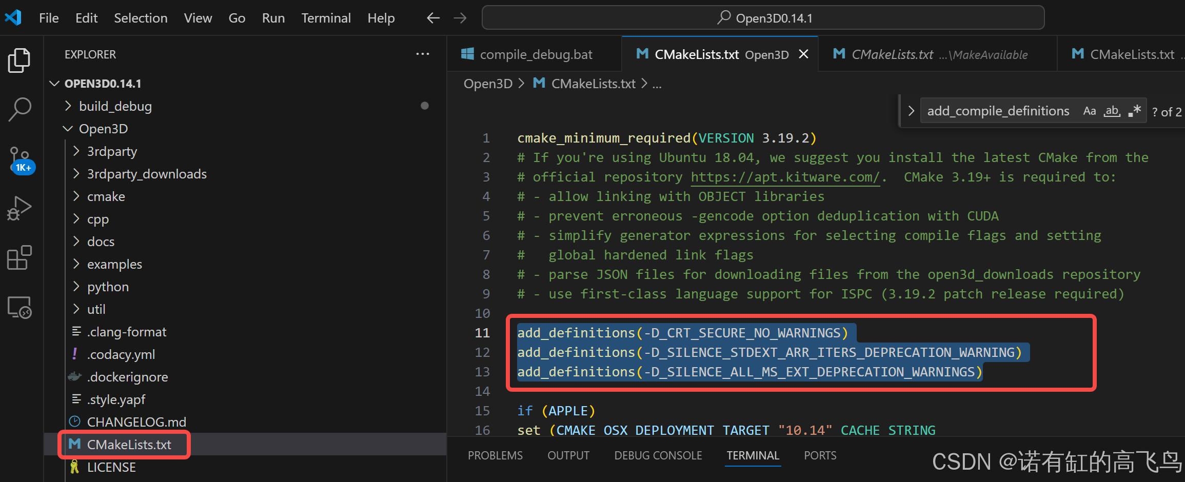1185x482 pixels.
Task: Open the Help menu
Action: pyautogui.click(x=381, y=18)
